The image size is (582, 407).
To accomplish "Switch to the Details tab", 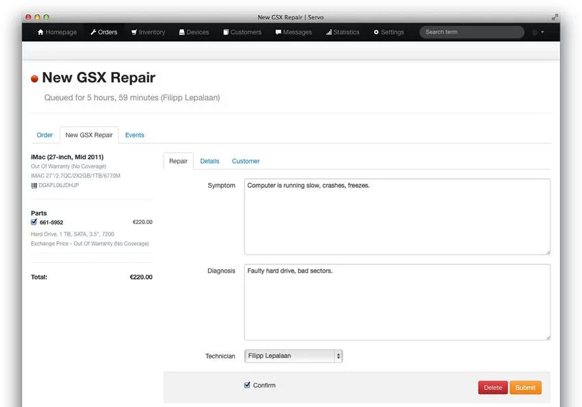I will 210,160.
